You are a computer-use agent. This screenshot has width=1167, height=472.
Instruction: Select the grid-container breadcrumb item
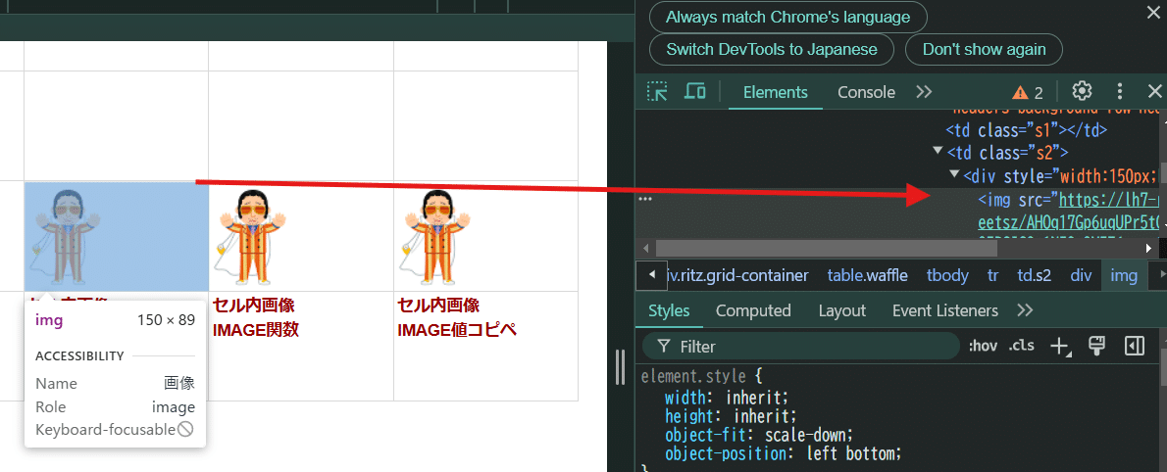point(738,276)
